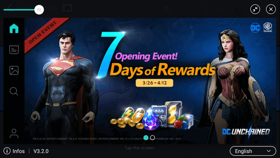
Task: Close the overlay with X button
Action: (271, 9)
